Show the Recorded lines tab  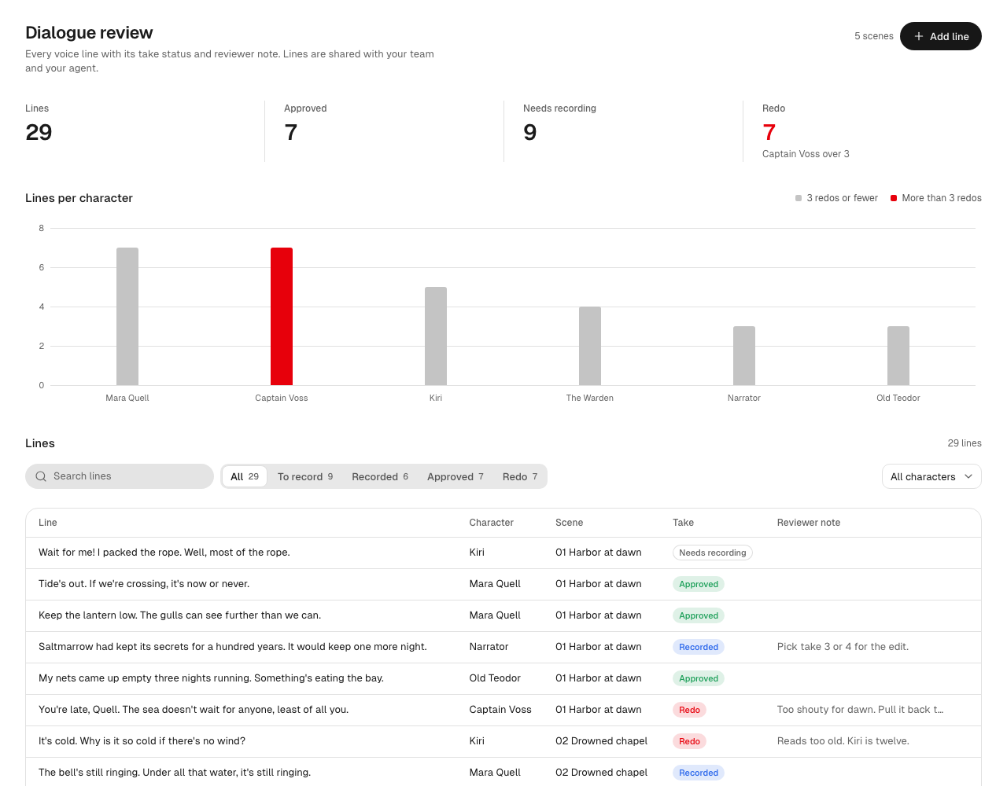coord(380,476)
